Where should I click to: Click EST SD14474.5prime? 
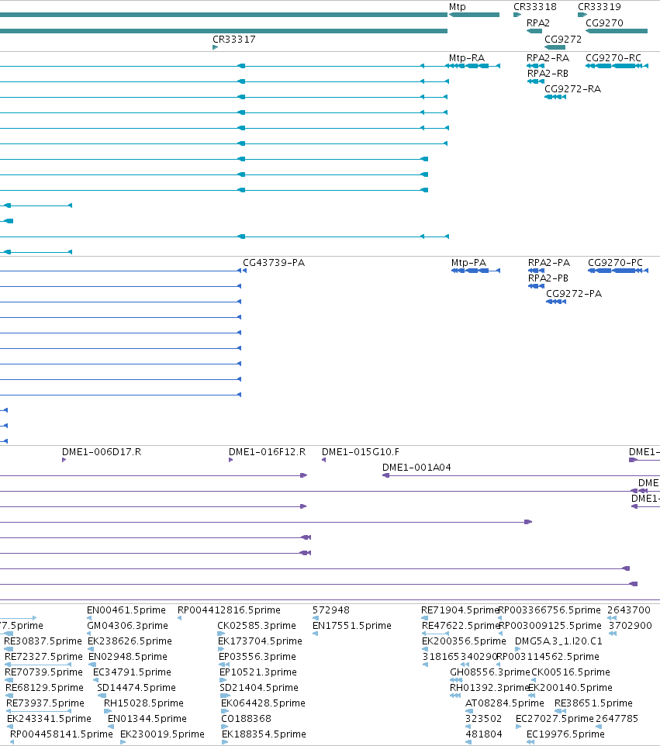pos(136,688)
